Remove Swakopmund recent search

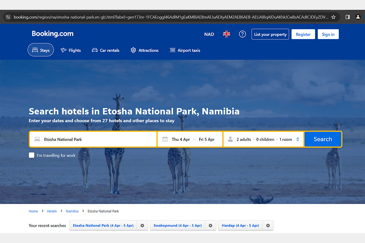[x=210, y=226]
